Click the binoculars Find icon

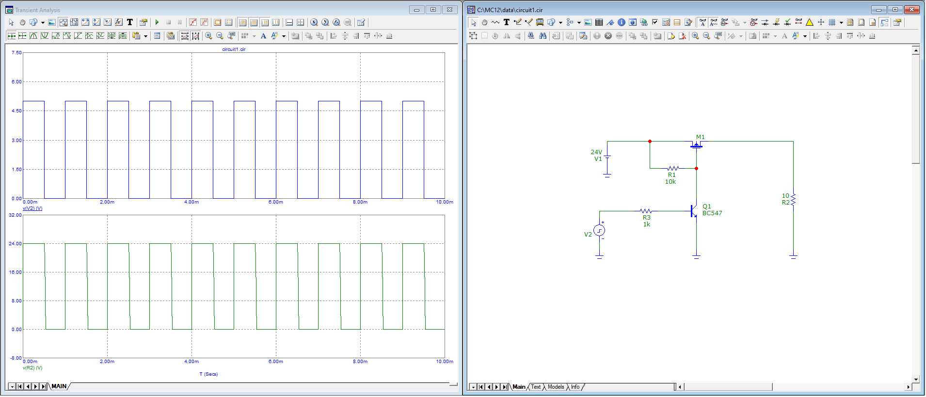[543, 36]
